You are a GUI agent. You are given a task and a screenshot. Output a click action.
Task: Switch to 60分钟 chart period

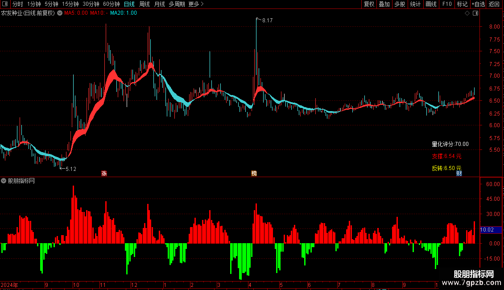(112, 4)
